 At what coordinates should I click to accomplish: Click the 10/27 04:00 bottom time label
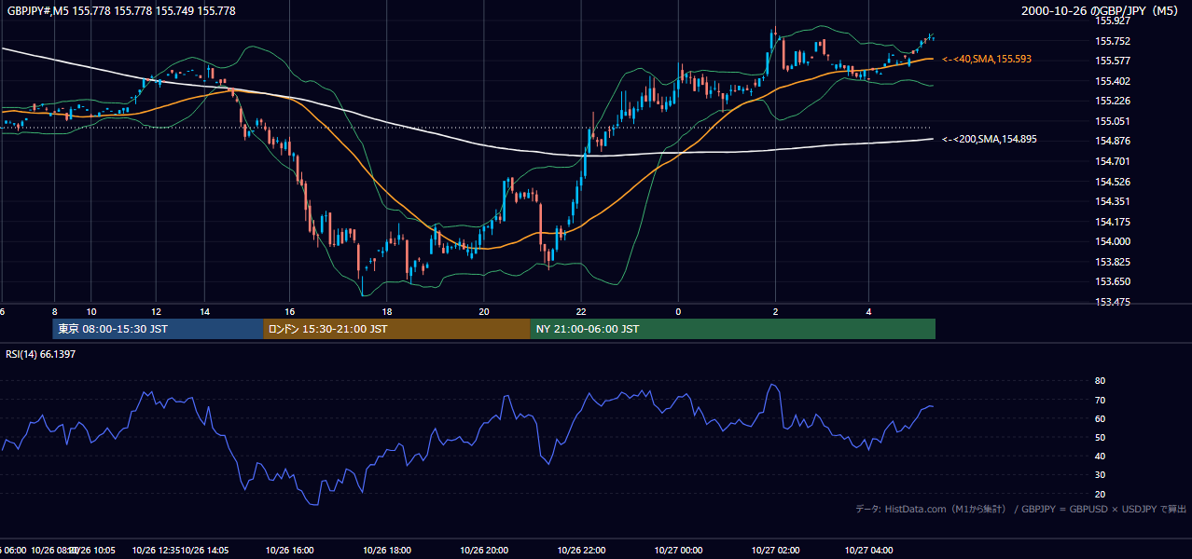click(869, 551)
